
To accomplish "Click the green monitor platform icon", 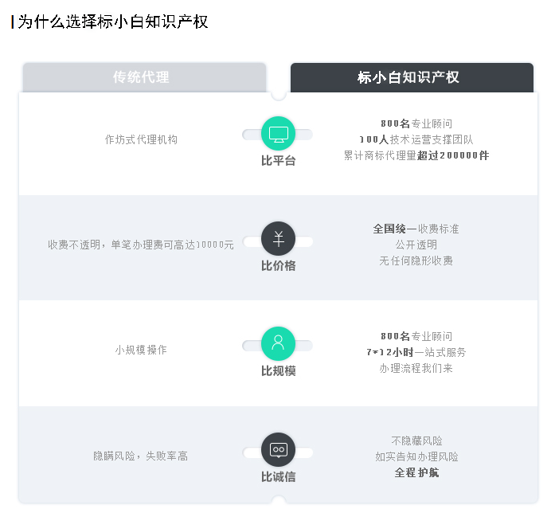I will pyautogui.click(x=278, y=133).
